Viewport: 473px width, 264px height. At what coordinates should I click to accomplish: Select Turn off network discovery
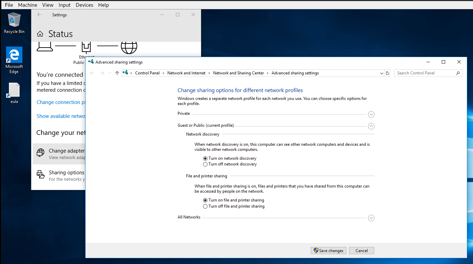click(x=205, y=164)
